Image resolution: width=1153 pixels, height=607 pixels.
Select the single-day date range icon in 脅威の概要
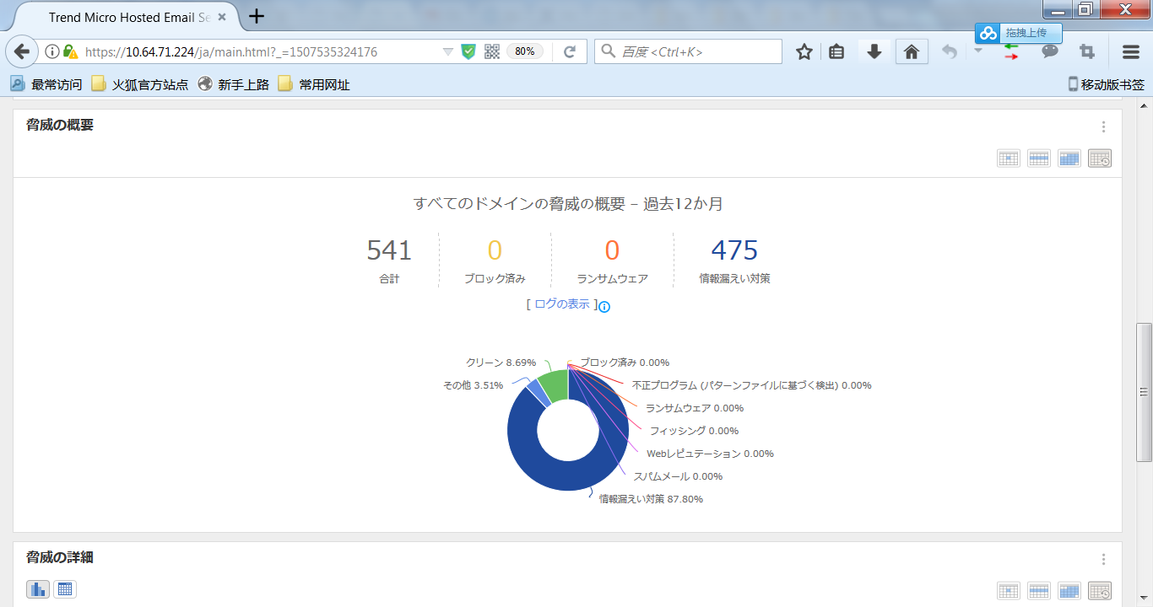coord(1008,158)
